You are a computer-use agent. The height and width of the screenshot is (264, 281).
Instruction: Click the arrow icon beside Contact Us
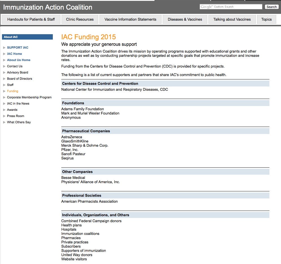pyautogui.click(x=4, y=66)
